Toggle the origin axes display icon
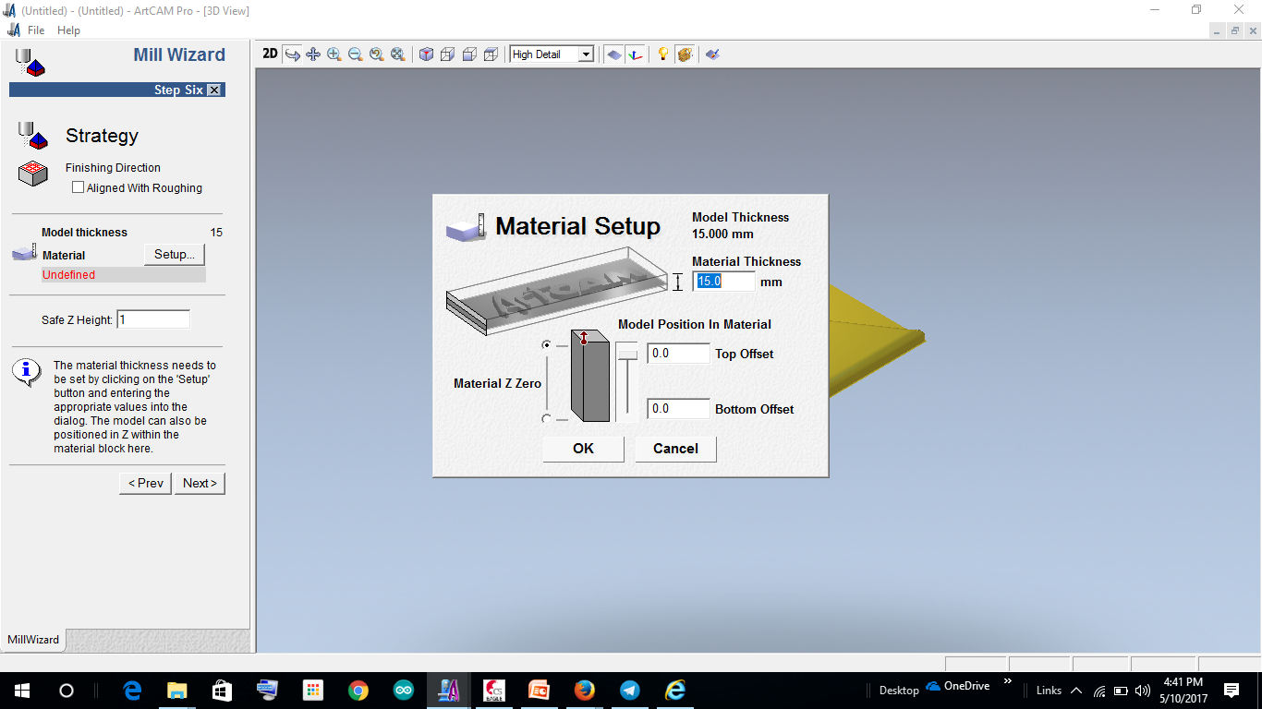Viewport: 1262px width, 709px height. coord(635,54)
